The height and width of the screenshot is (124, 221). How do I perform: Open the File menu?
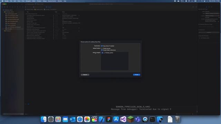[11, 1]
